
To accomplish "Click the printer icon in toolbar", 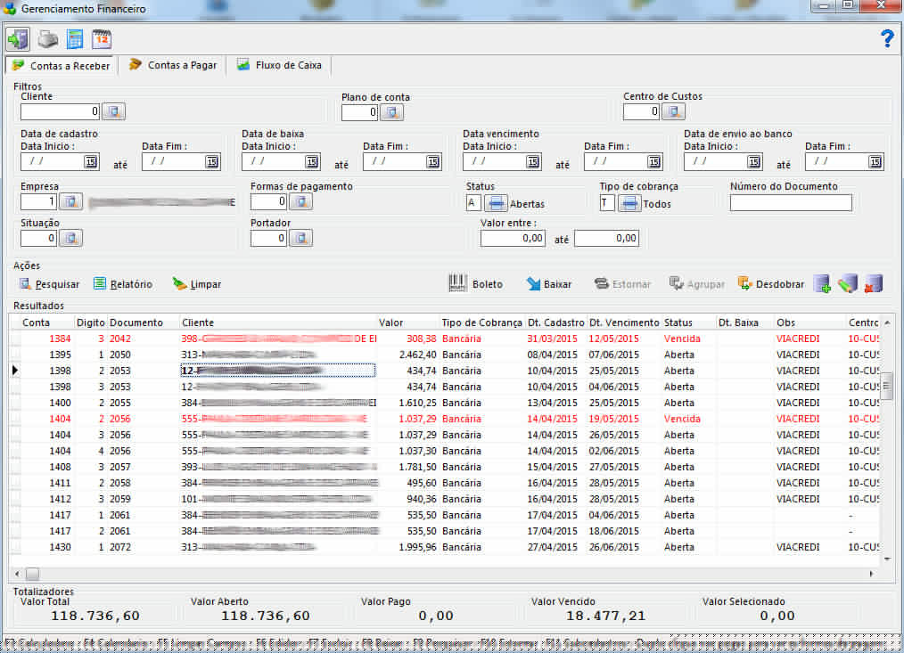I will coord(47,39).
